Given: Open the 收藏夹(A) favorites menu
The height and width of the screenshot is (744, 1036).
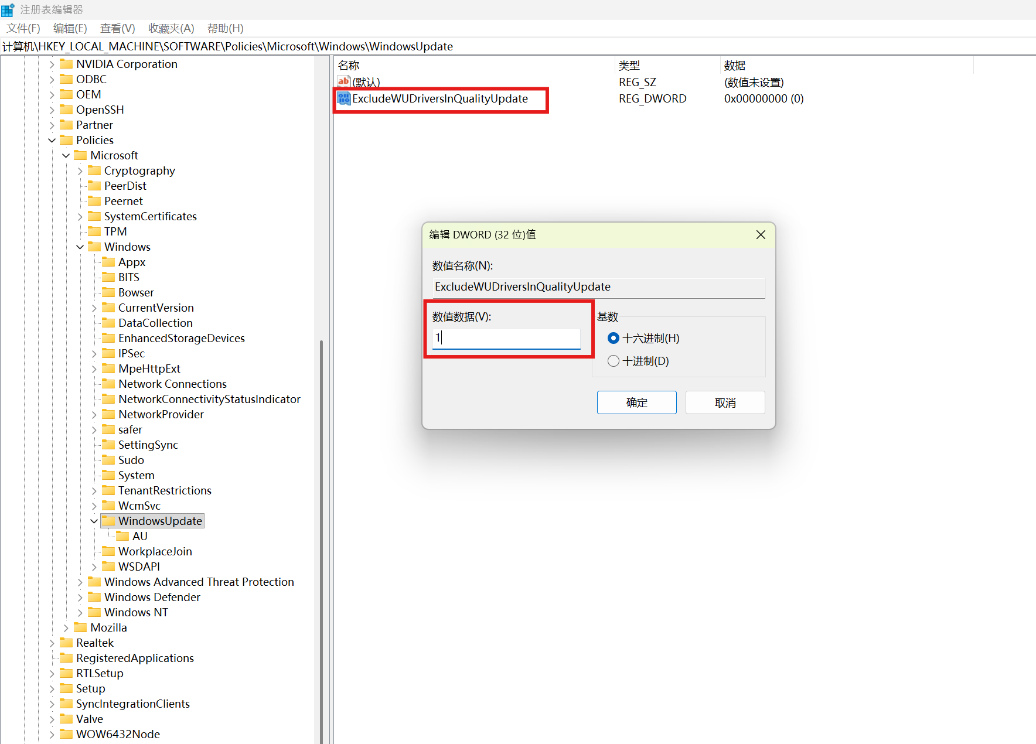Looking at the screenshot, I should click(171, 28).
